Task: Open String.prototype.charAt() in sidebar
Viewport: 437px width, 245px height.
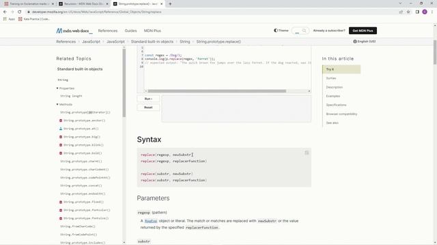Action: click(81, 161)
